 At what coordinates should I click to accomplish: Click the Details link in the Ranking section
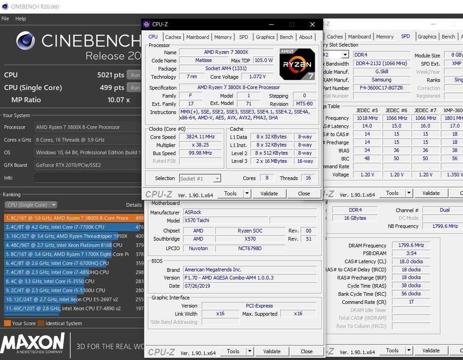(134, 205)
